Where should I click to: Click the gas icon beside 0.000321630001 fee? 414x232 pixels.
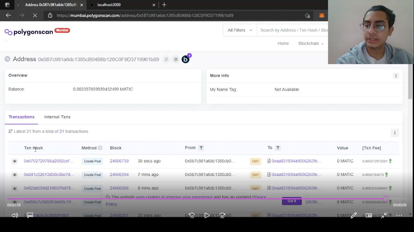tap(390, 188)
